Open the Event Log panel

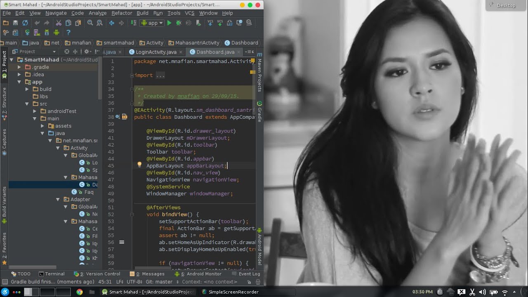[246, 274]
